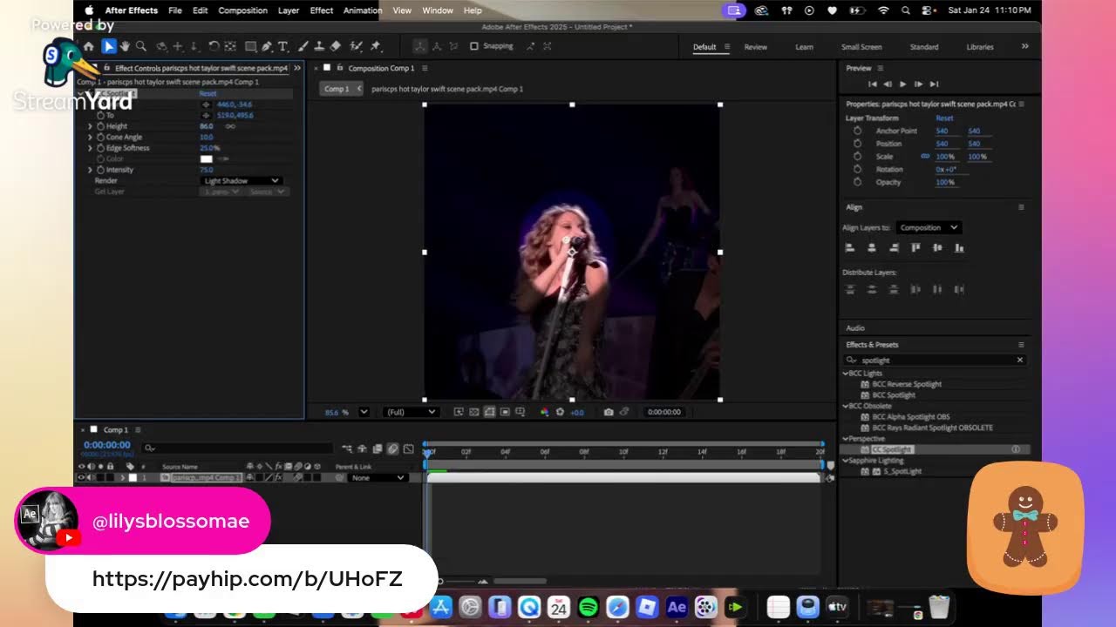Click the layer 1 label color swatch
The image size is (1116, 627).
tap(133, 478)
